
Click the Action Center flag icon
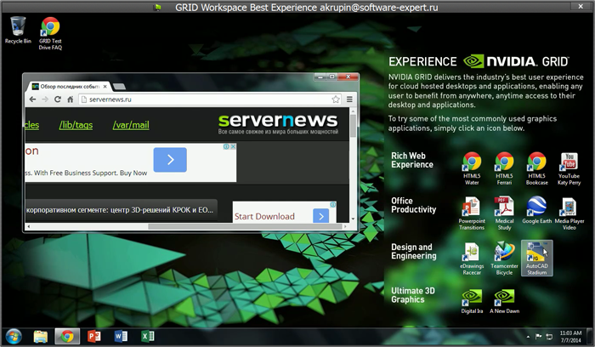pyautogui.click(x=538, y=337)
